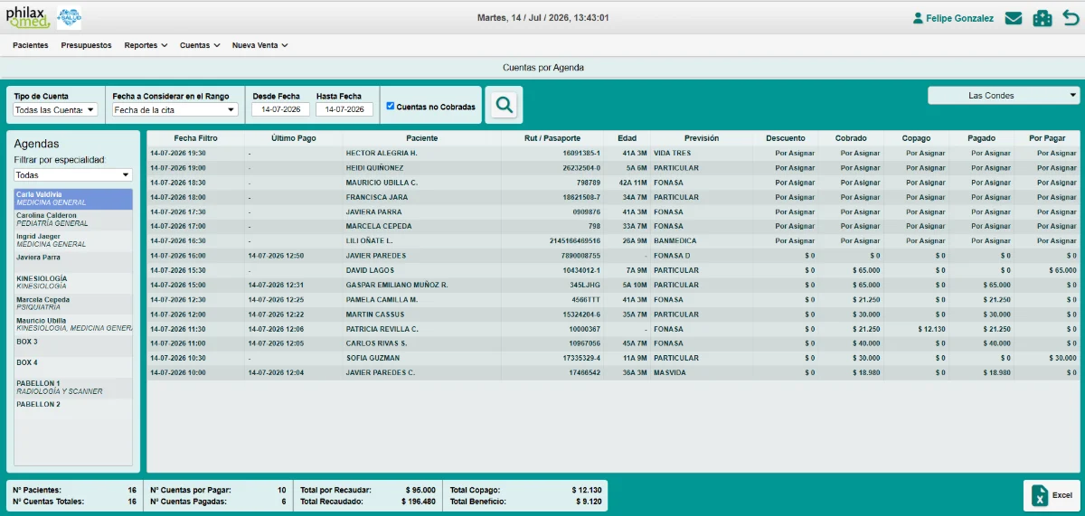The image size is (1085, 516).
Task: Run the search with magnifier button
Action: (504, 105)
